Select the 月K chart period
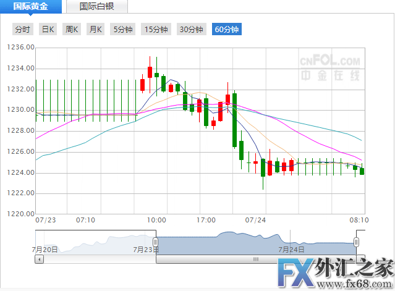 (x=95, y=29)
